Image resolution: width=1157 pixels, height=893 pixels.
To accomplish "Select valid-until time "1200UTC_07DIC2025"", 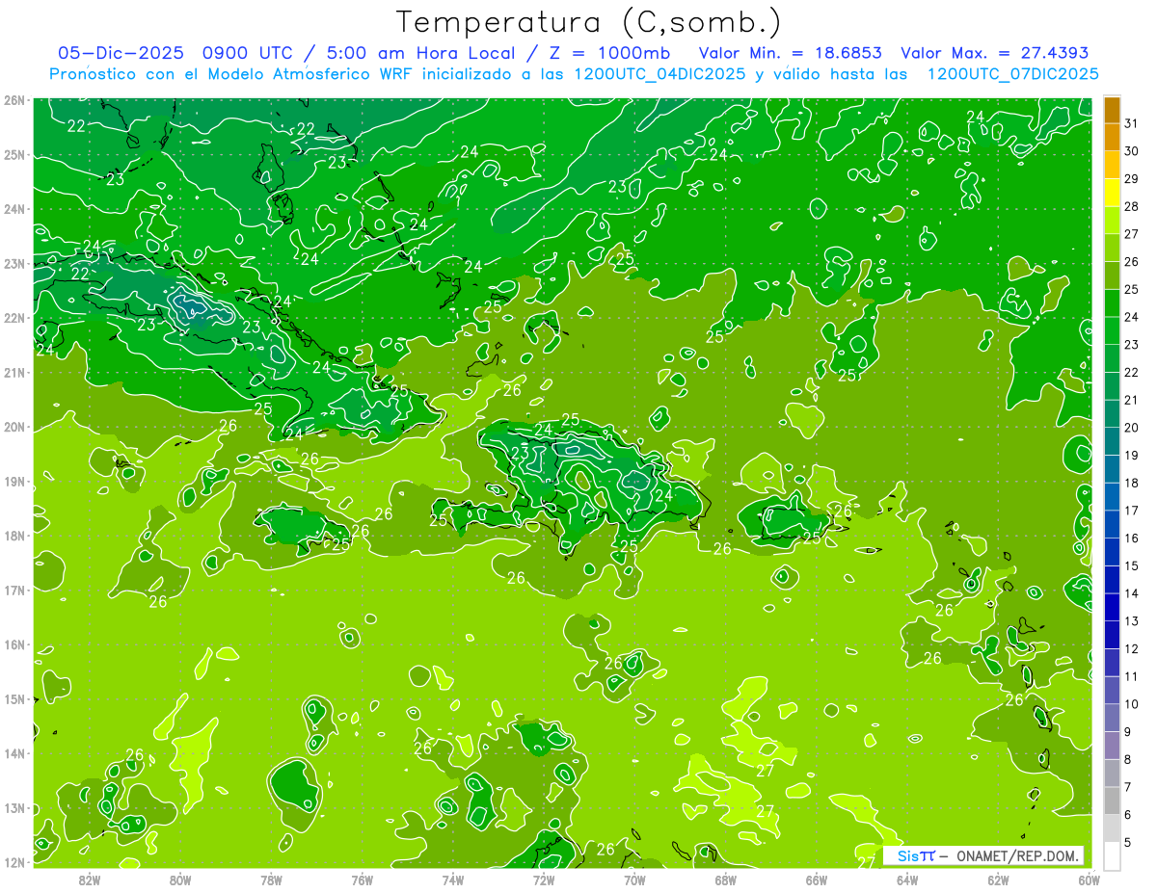I will (x=1012, y=74).
